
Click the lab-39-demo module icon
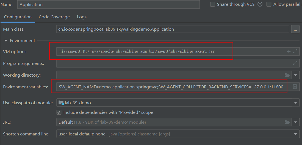61,103
